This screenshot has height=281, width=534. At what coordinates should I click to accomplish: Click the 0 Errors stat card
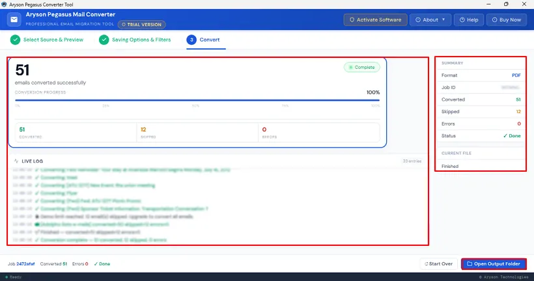pyautogui.click(x=318, y=132)
